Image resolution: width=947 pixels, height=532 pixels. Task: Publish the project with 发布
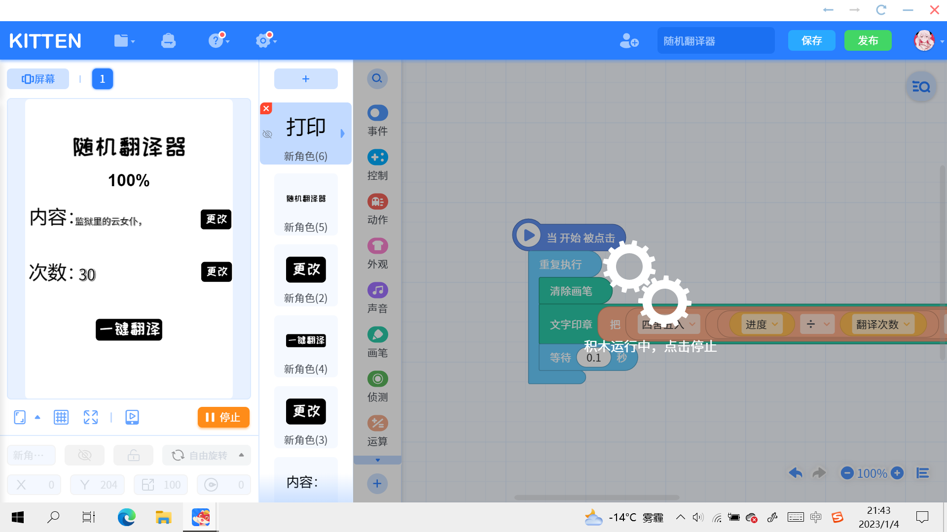[x=868, y=40]
